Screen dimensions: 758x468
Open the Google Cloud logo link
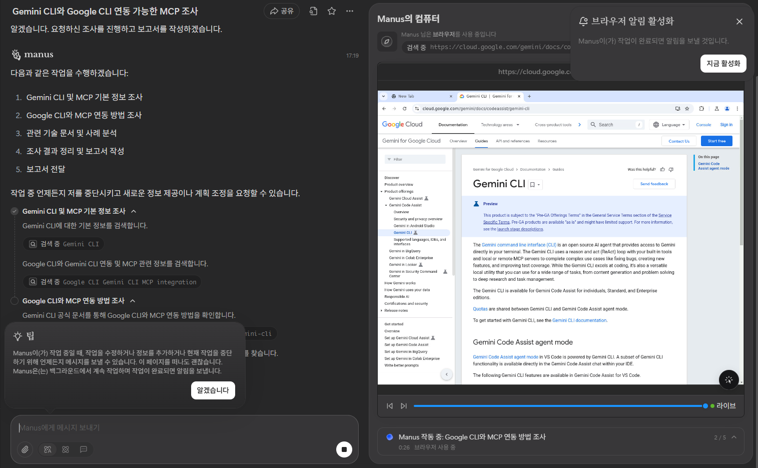click(402, 125)
